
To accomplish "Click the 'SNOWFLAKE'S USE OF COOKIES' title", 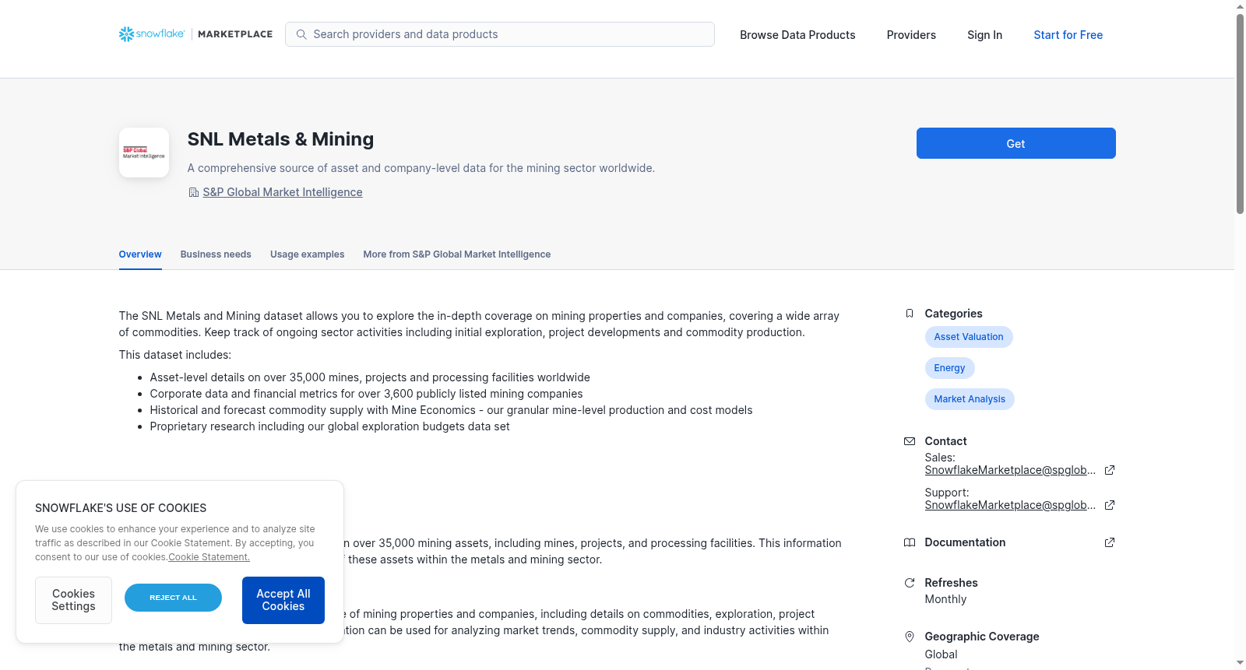I will tap(121, 508).
